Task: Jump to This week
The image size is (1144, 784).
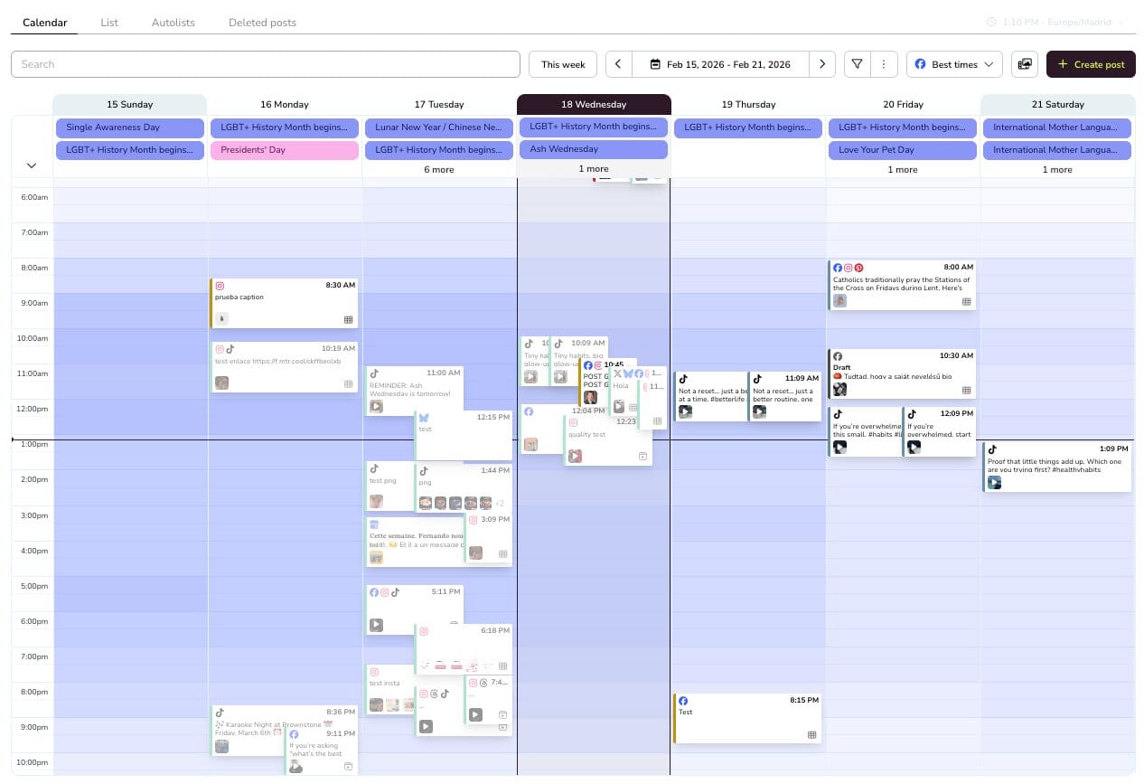Action: click(x=563, y=64)
